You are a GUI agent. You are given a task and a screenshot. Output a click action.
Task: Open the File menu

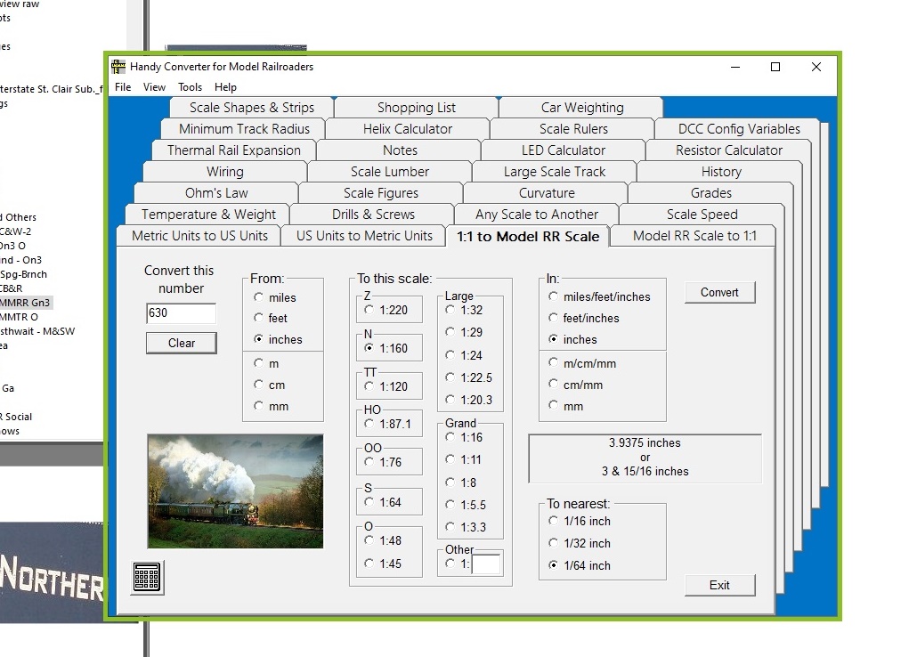[x=123, y=87]
